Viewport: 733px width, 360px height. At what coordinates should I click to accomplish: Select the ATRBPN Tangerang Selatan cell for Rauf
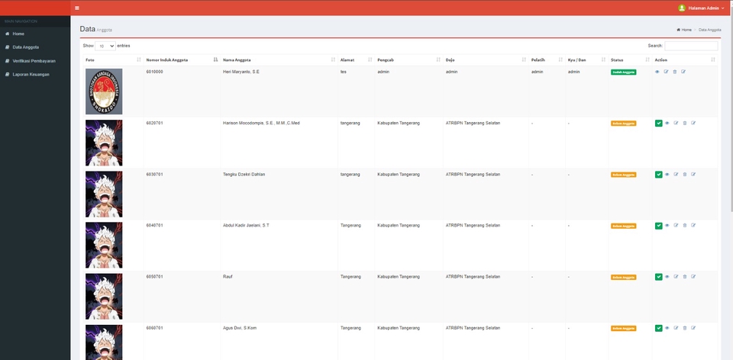486,297
